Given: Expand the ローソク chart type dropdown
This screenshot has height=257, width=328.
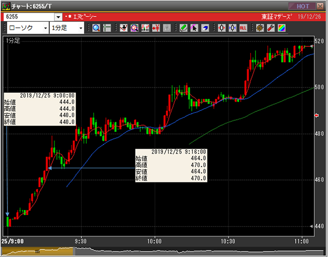Looking at the screenshot, I should click(45, 28).
